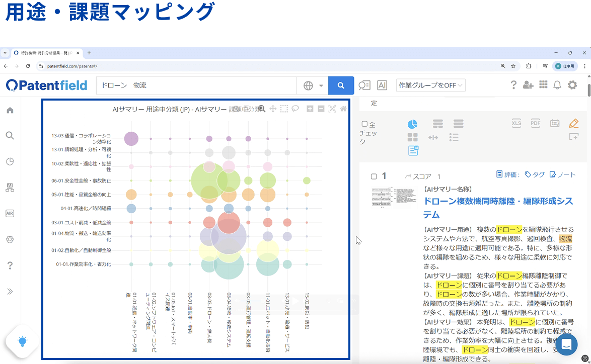The height and width of the screenshot is (364, 591).
Task: Click the notification bell icon
Action: click(x=557, y=85)
